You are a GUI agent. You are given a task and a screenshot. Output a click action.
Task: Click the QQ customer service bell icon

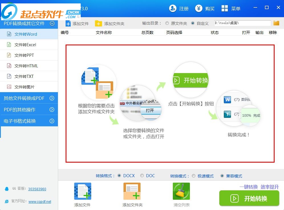[x=7, y=189]
